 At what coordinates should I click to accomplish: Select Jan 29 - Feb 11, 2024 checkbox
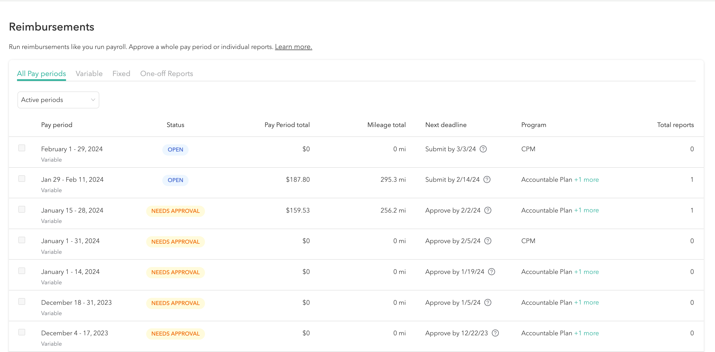[22, 179]
